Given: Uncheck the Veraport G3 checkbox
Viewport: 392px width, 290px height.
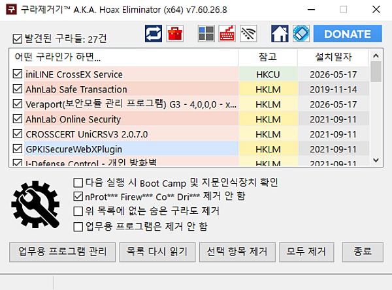Looking at the screenshot, I should 18,104.
